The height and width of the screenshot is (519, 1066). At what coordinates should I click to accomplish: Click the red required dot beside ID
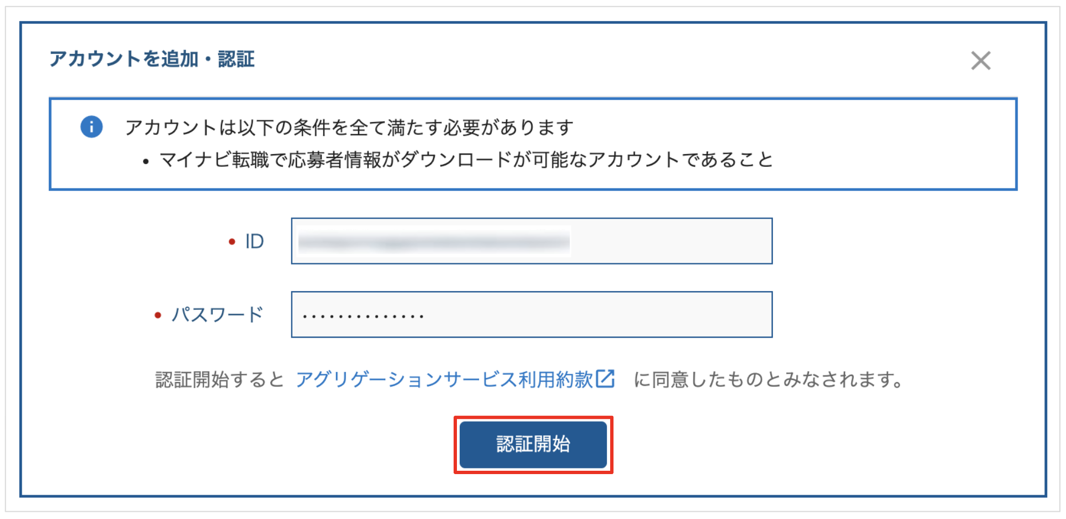click(232, 241)
